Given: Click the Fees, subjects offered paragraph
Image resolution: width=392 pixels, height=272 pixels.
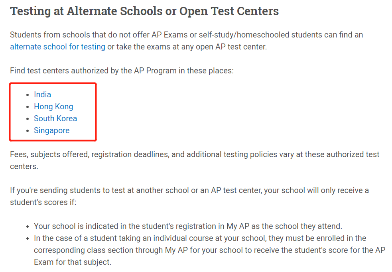Looking at the screenshot, I should [195, 160].
